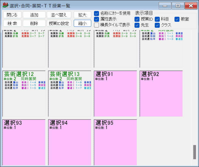Viewport: 199px width, 167px height.
Task: Click the 閉じる button
Action: 12,15
